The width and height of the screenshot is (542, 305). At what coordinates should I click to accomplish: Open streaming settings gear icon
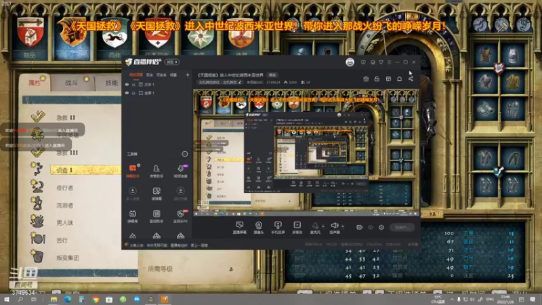click(381, 227)
